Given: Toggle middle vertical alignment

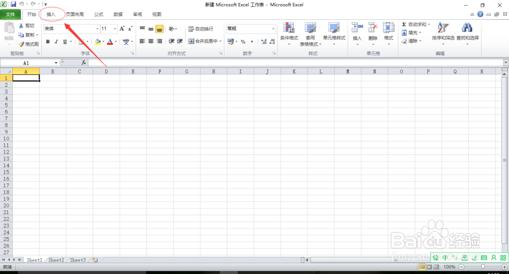Looking at the screenshot, I should pos(151,28).
